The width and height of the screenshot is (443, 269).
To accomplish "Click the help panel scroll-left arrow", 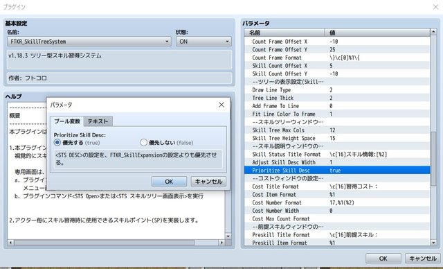I will click(11, 243).
